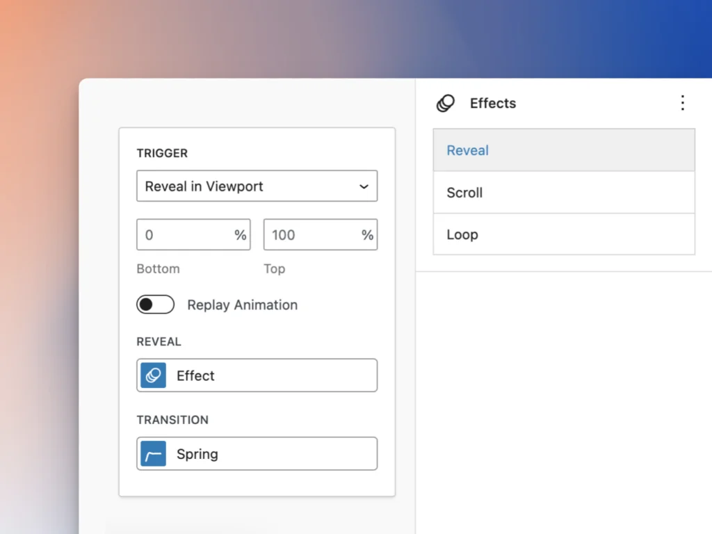Click the Replay Animation label text
Image resolution: width=712 pixels, height=534 pixels.
click(242, 305)
